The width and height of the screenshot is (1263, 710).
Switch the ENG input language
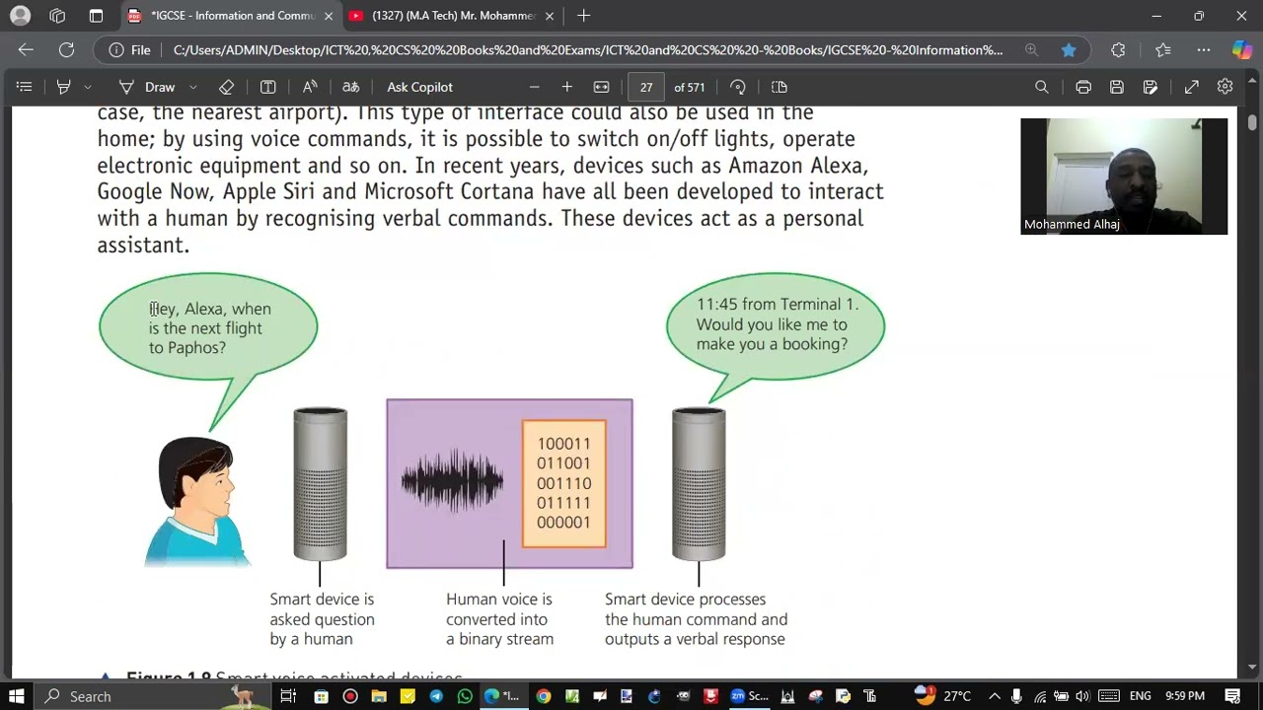(1141, 696)
